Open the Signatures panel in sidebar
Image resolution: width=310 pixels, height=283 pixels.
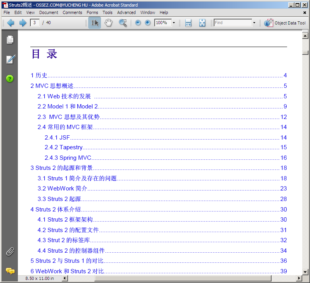(10, 59)
